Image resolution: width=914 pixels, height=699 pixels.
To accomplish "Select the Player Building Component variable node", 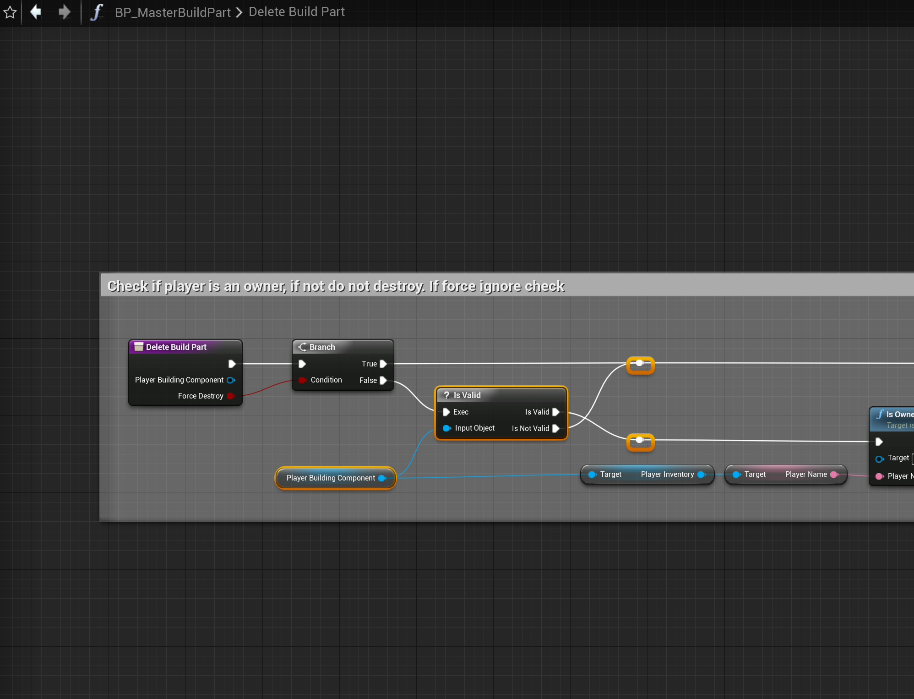I will point(331,478).
